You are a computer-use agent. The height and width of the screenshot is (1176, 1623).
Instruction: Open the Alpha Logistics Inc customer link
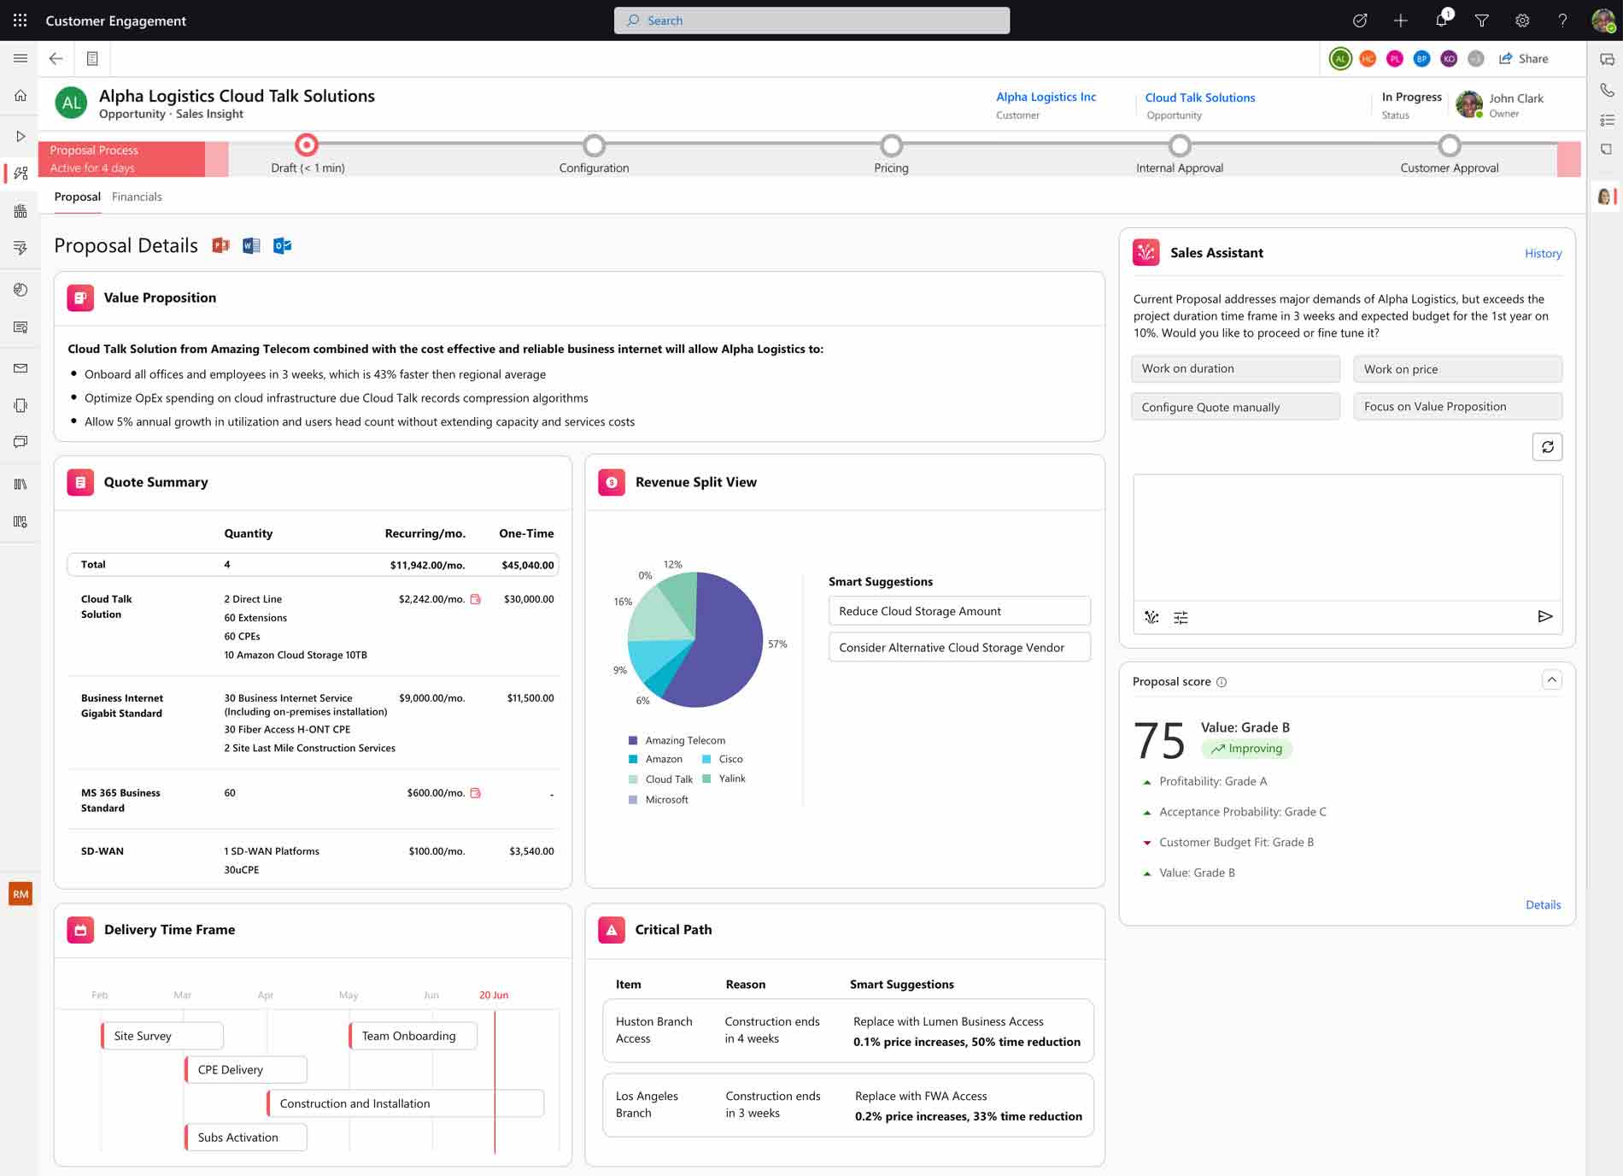tap(1046, 97)
